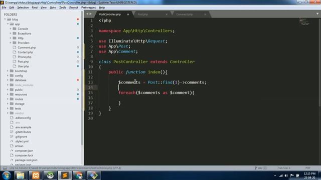321x180 pixels.
Task: Open the Help menu
Action: [x=102, y=7]
